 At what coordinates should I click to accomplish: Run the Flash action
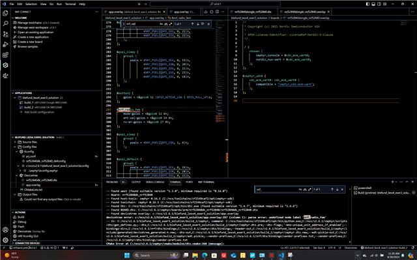[21, 227]
